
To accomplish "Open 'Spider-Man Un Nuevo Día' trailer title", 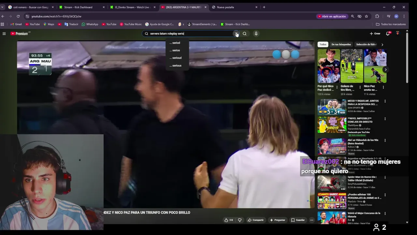I will click(362, 179).
